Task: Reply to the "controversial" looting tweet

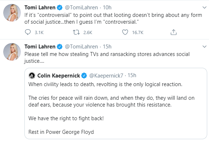Action: (28, 32)
